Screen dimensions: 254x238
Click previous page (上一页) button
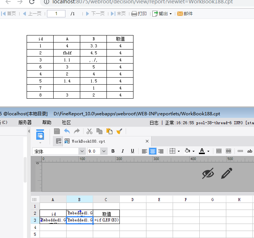point(32,14)
